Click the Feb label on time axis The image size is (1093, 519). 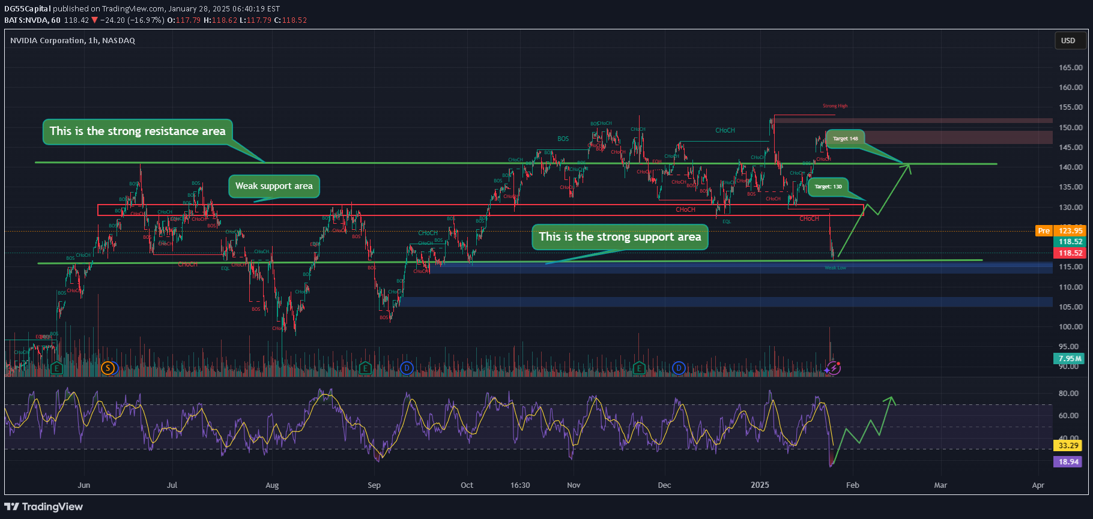(x=852, y=485)
